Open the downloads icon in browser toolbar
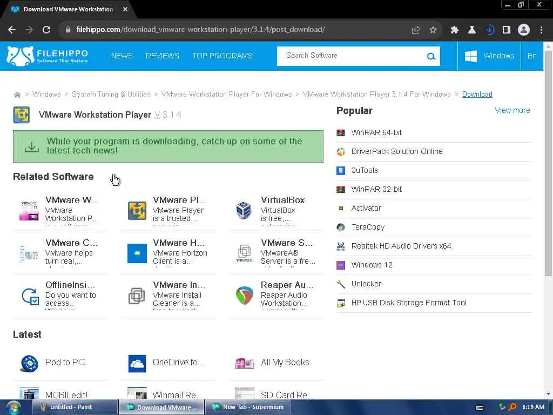This screenshot has height=415, width=553. pos(489,30)
